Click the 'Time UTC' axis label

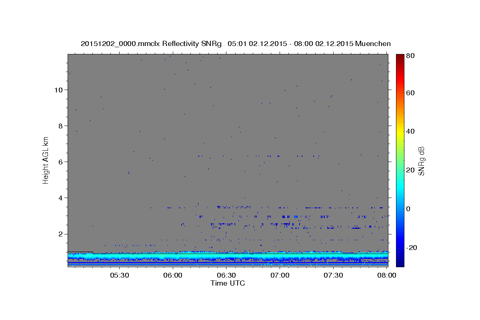[228, 283]
